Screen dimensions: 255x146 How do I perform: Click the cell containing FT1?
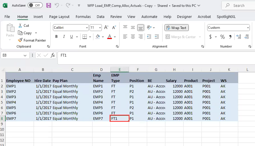(120, 118)
